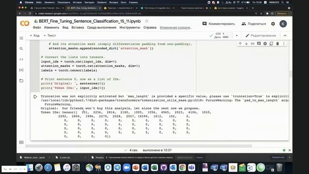This screenshot has height=174, width=309.
Task: Open the Изменить menu in Colab
Action: pos(52,28)
